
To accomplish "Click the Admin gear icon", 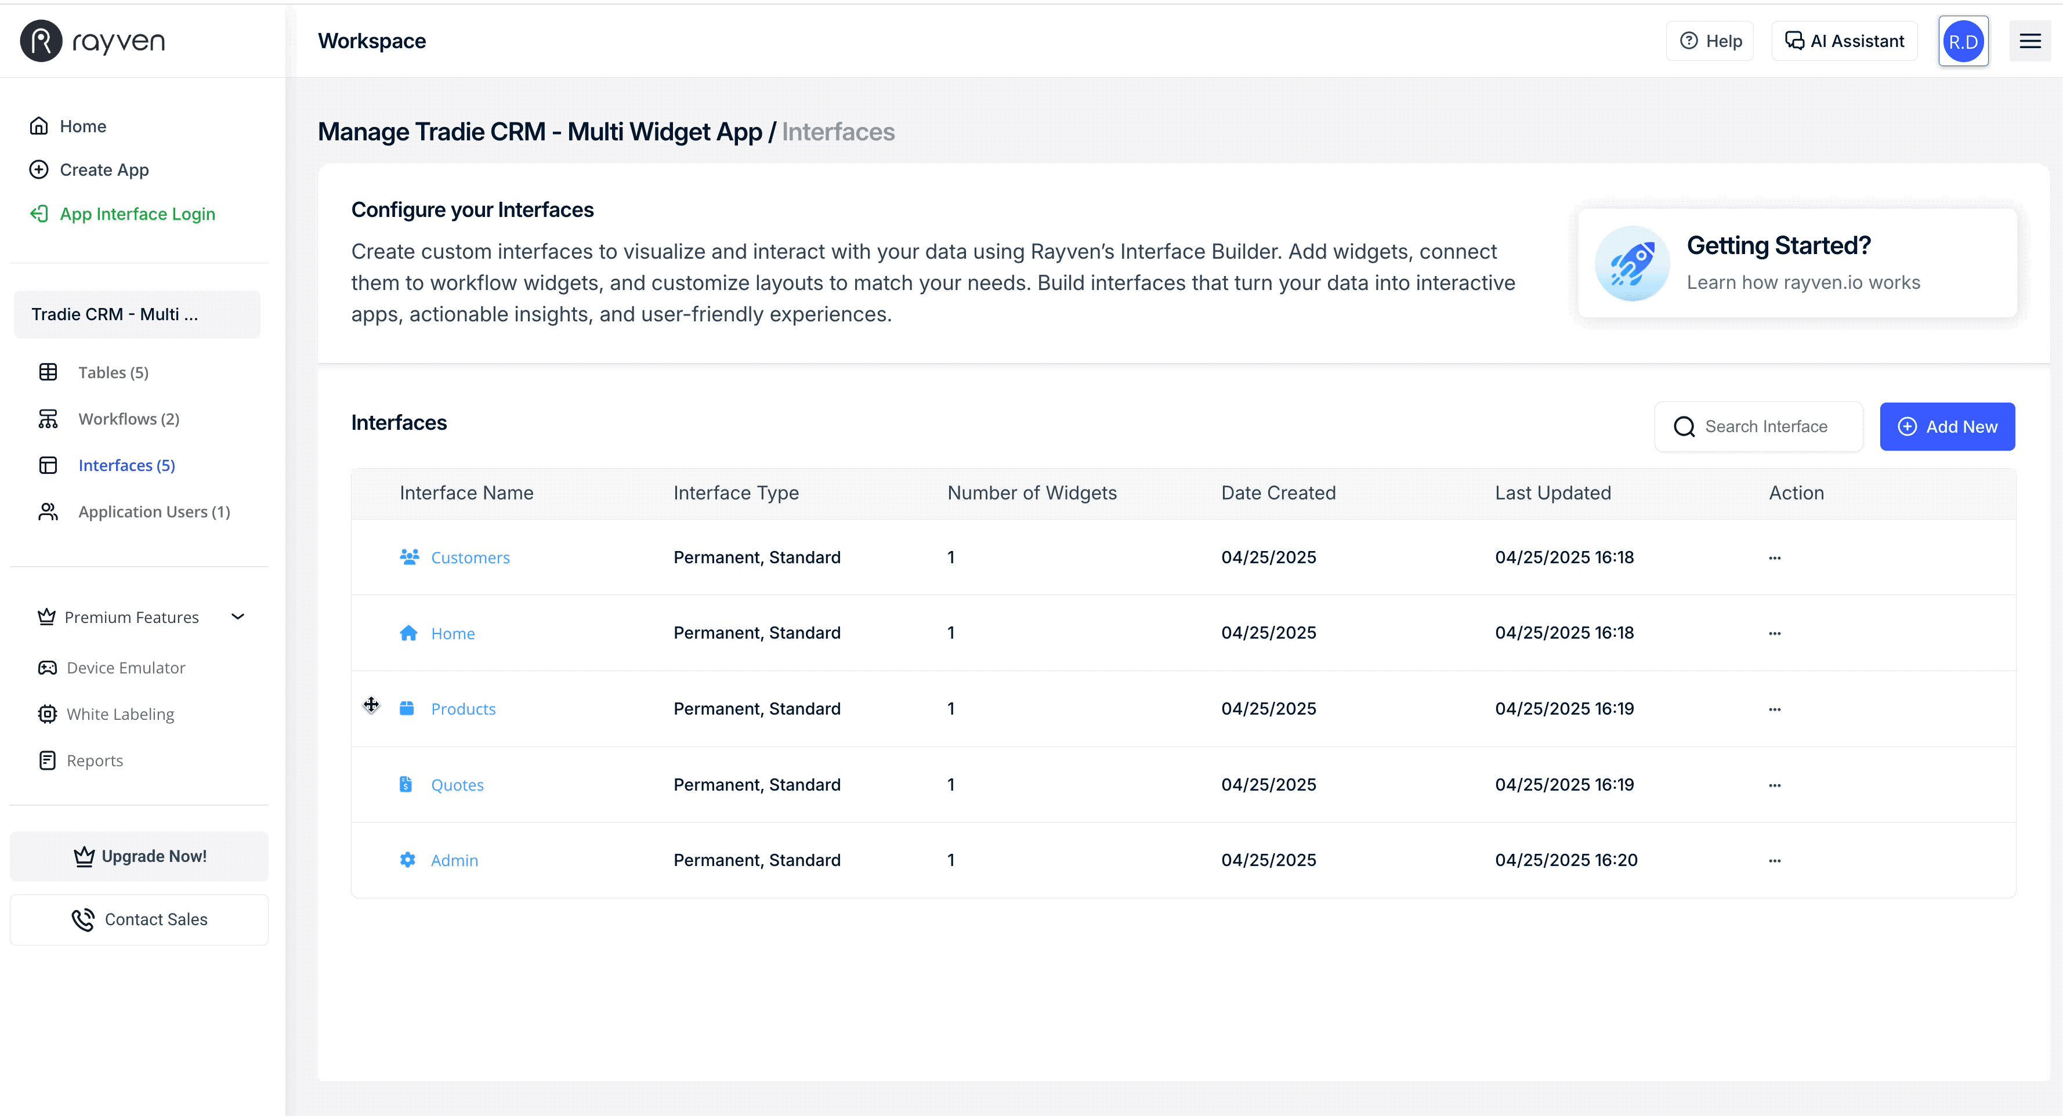I will point(408,859).
